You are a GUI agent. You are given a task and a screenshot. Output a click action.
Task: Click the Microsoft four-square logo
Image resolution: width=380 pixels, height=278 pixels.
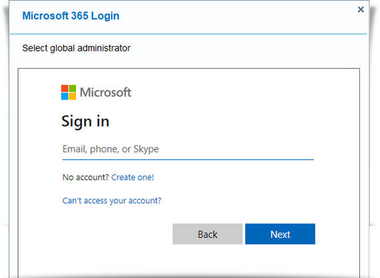(x=69, y=92)
